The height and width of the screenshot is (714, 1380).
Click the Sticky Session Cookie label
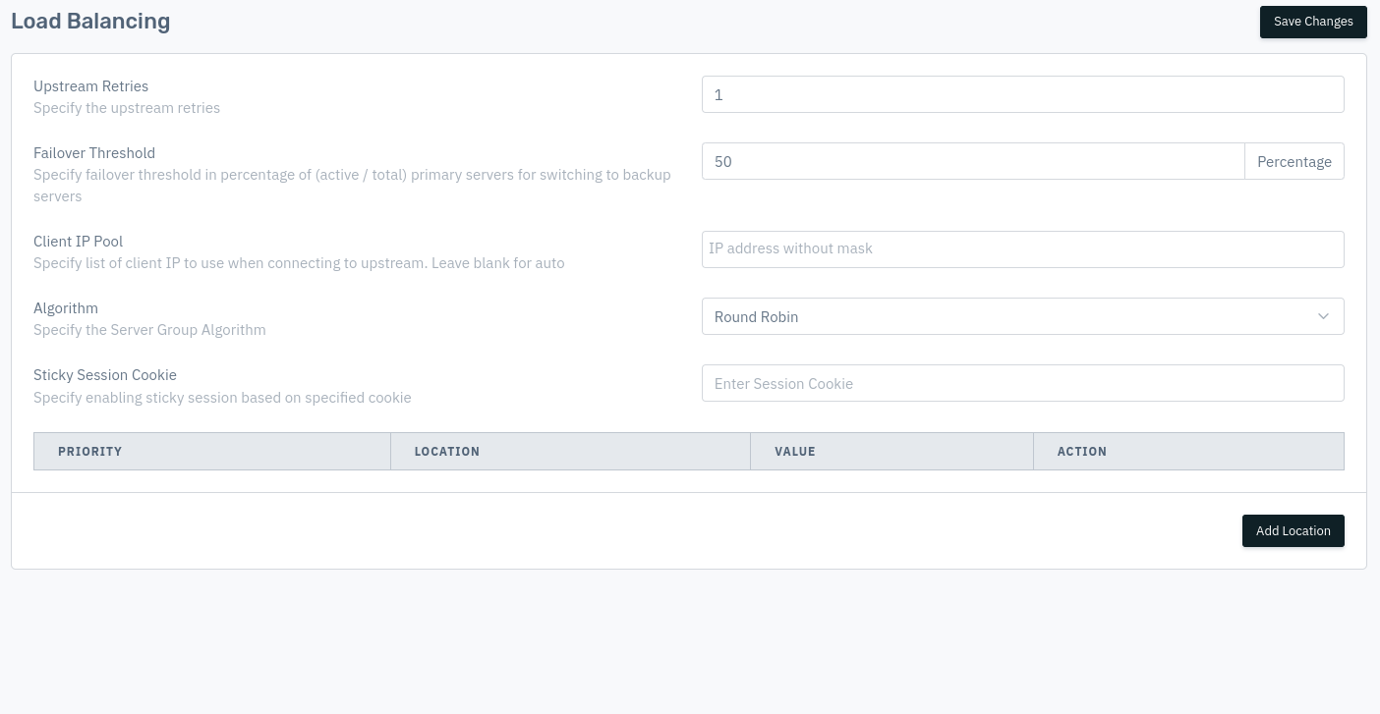tap(105, 375)
